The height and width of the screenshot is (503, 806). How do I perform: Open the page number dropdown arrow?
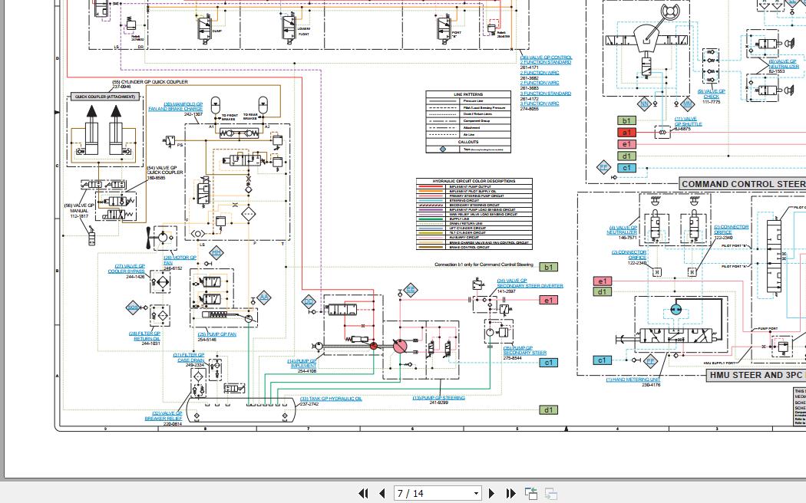[x=476, y=494]
